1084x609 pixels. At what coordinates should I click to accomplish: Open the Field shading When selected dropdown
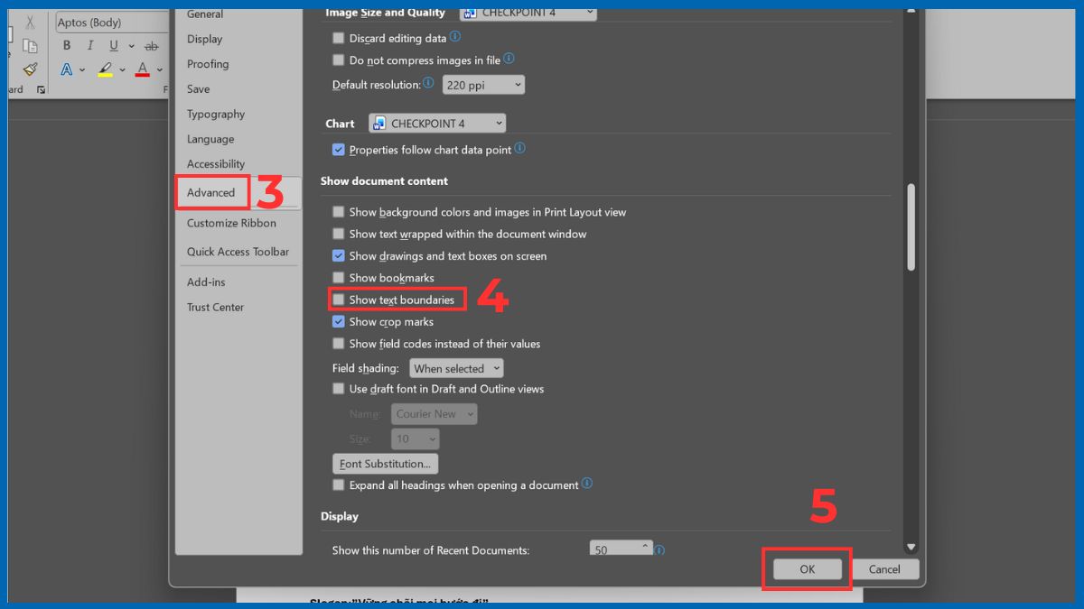pos(456,368)
